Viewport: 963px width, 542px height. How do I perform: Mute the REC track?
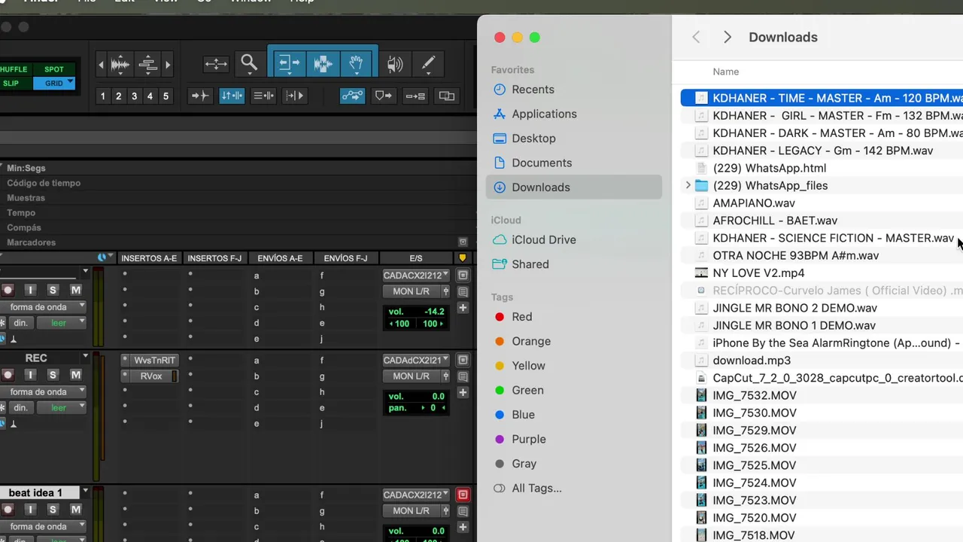(x=76, y=375)
